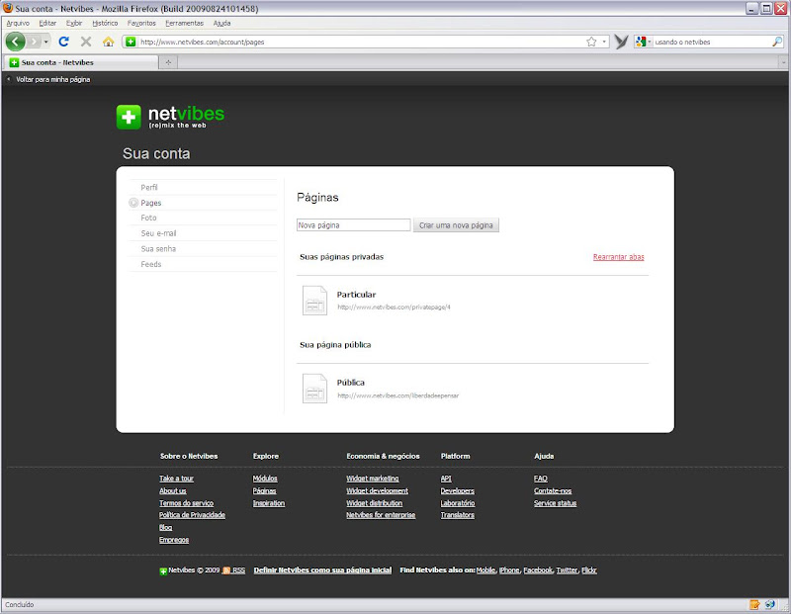
Task: Click the Política de Privacidade footer link
Action: point(192,515)
